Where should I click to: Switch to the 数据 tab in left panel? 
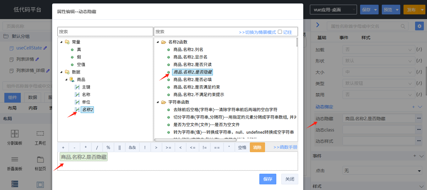pyautogui.click(x=33, y=98)
